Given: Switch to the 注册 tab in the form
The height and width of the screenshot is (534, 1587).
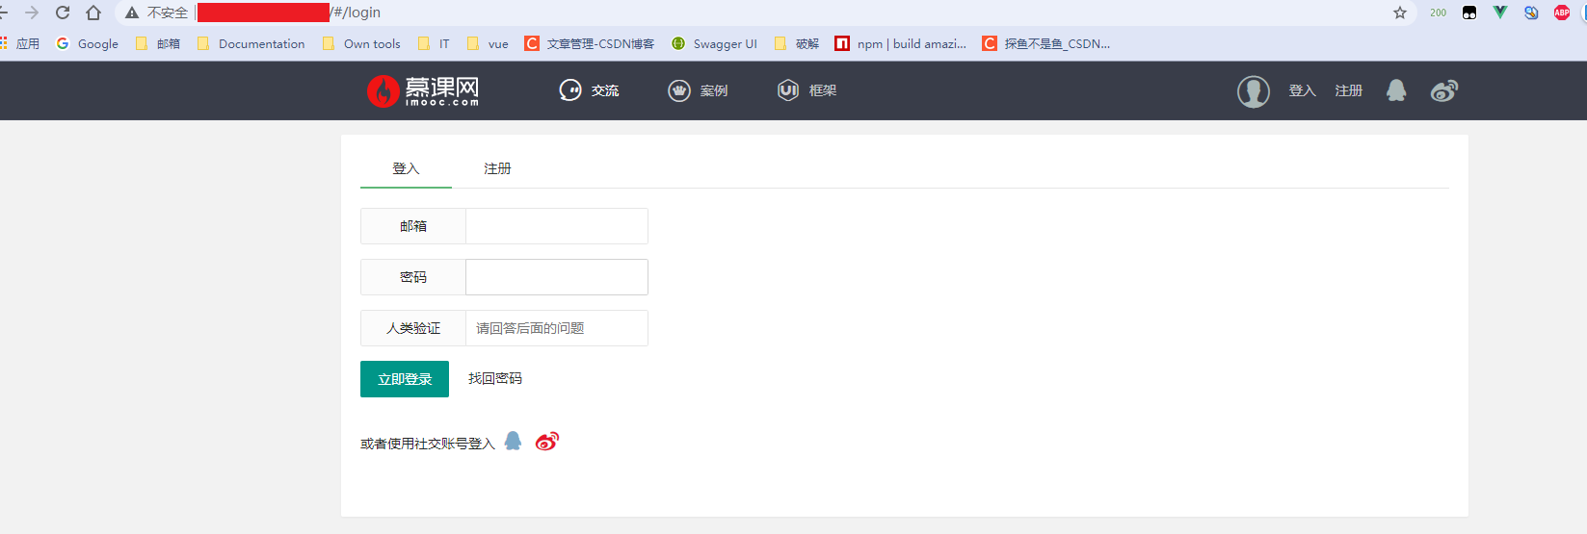Looking at the screenshot, I should point(497,168).
